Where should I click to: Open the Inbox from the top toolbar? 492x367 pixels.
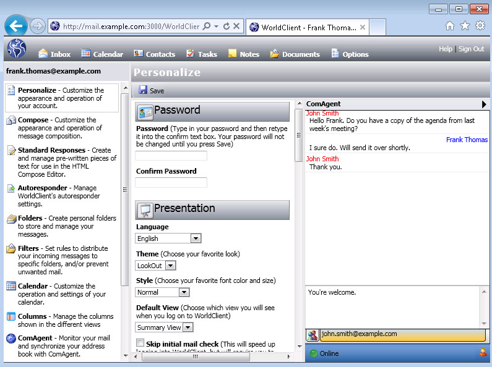click(x=54, y=54)
